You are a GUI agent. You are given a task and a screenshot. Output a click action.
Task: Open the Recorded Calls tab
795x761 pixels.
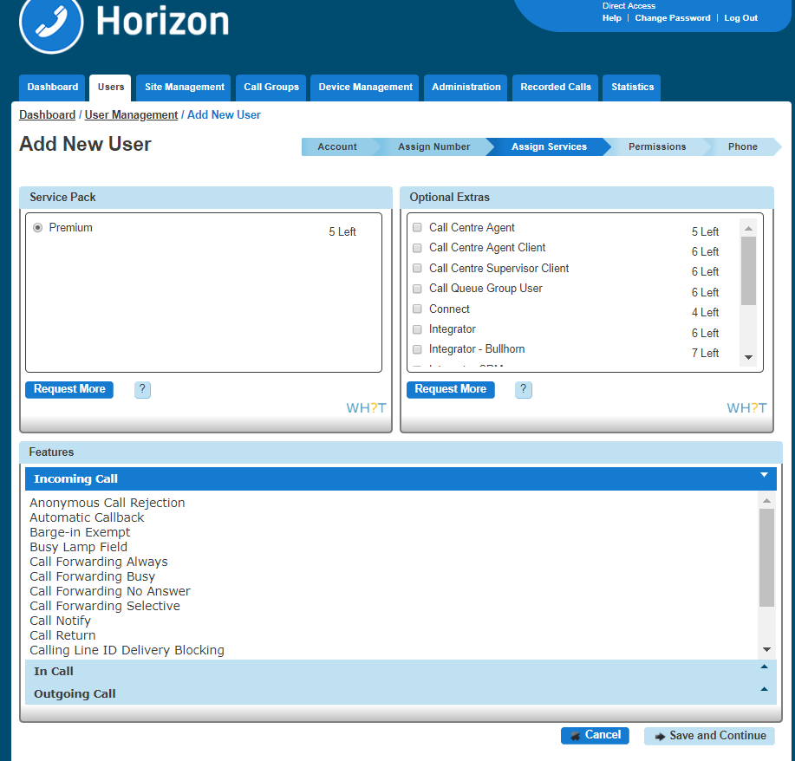pyautogui.click(x=556, y=88)
